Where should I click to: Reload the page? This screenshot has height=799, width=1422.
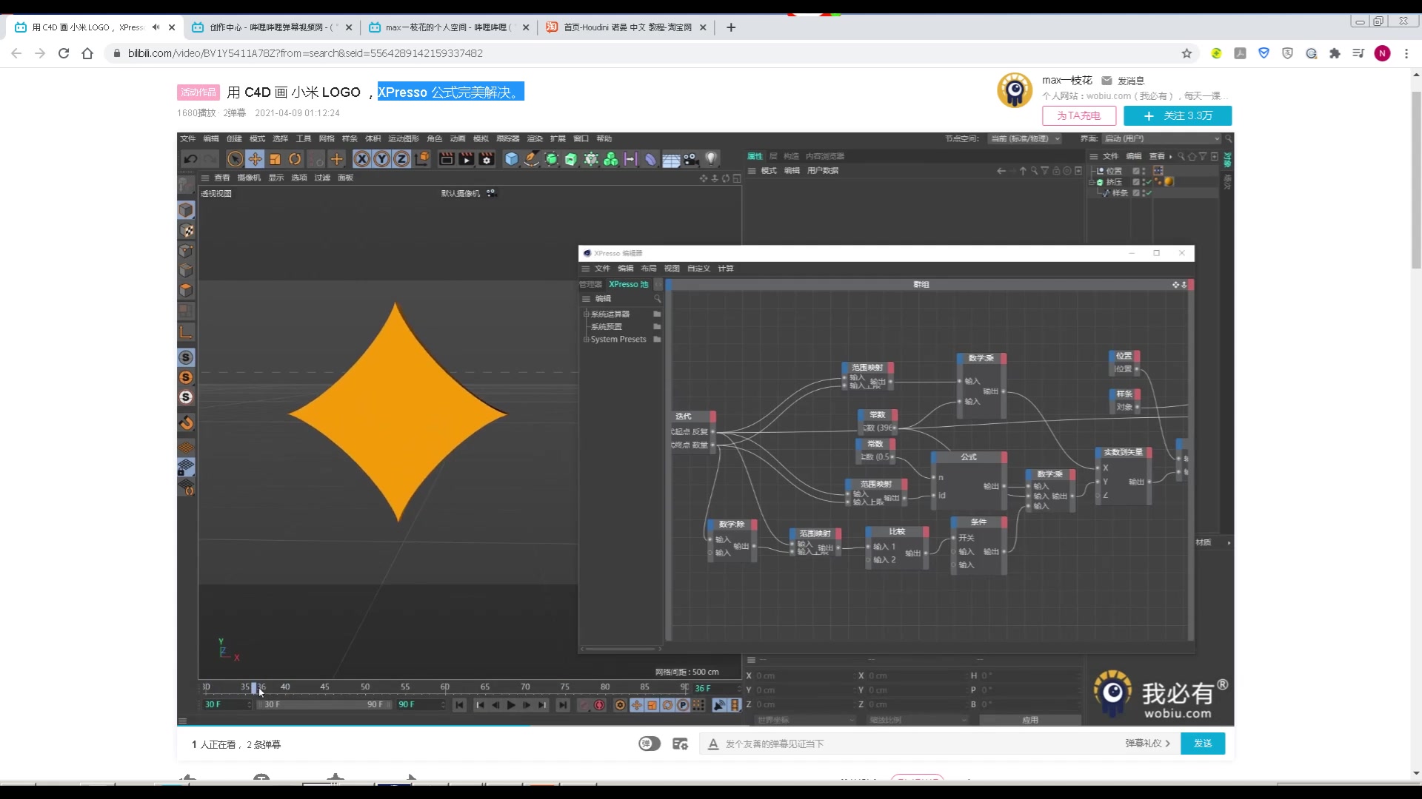point(64,53)
